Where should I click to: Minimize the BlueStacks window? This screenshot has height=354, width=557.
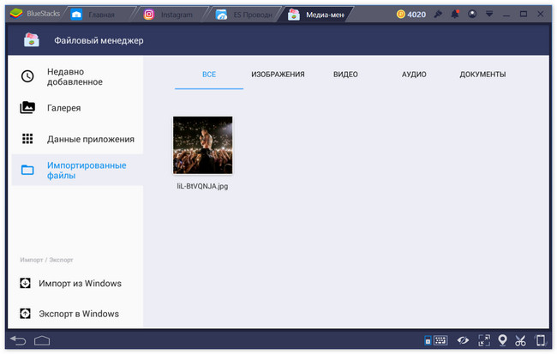(x=506, y=15)
